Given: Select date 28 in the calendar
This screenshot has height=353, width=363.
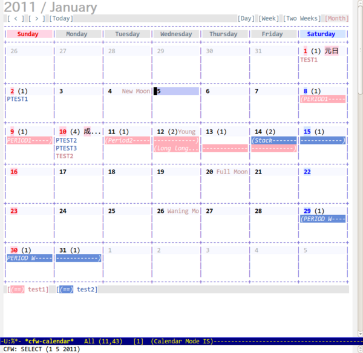Looking at the screenshot, I should point(258,211).
